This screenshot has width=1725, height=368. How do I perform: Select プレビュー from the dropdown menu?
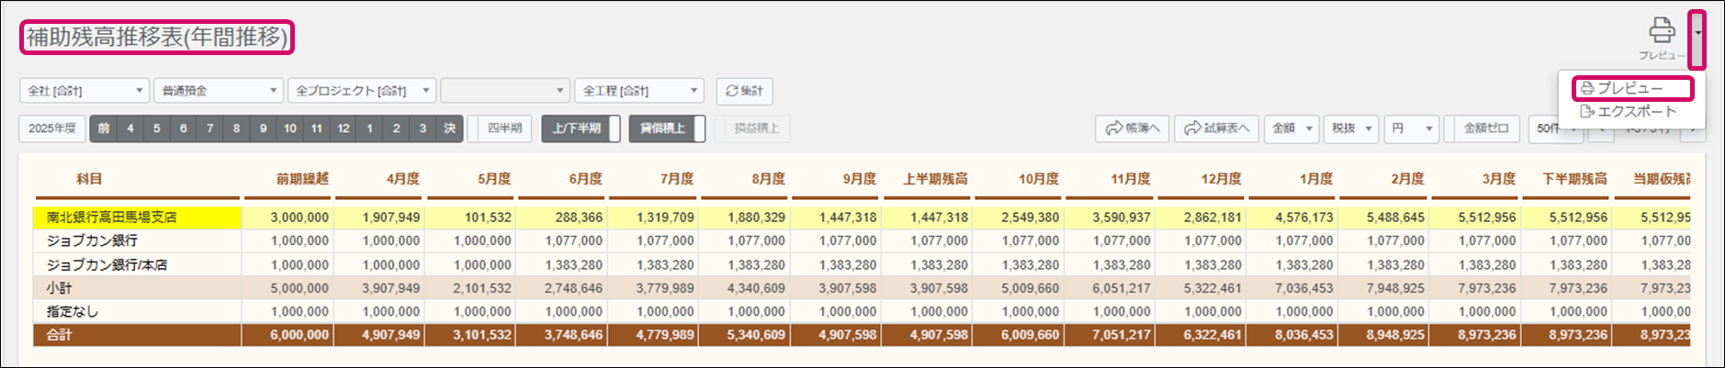coord(1631,88)
